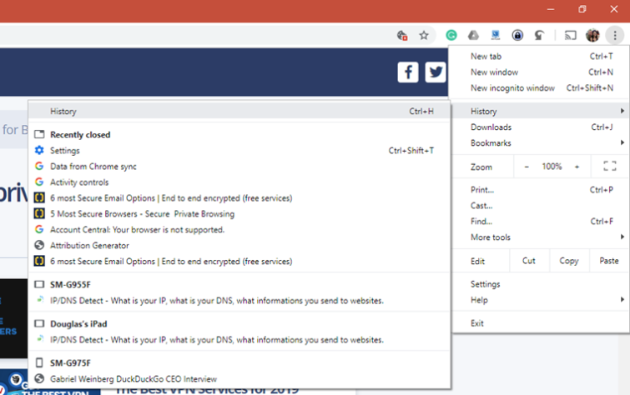The image size is (630, 395).
Task: Expand the Help submenu
Action: pos(541,300)
